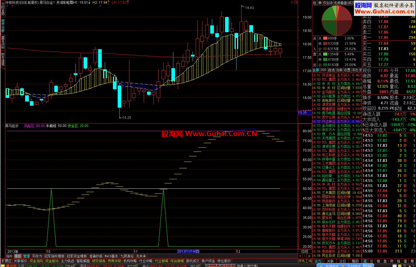This screenshot has width=416, height=267.
Task: Open the 财务透视 side tab
Action: [x=3, y=59]
